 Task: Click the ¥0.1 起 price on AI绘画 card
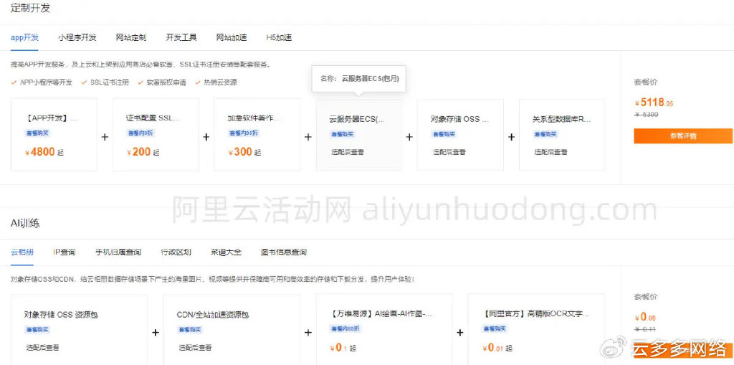tap(343, 348)
